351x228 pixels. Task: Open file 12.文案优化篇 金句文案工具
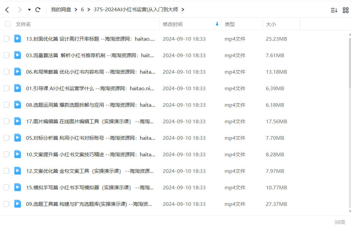[90, 171]
